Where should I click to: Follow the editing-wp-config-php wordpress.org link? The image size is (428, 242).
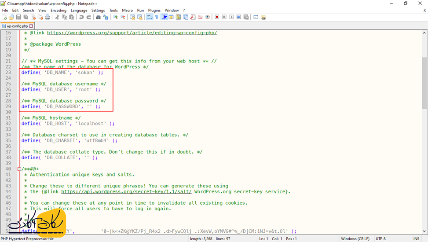[132, 33]
